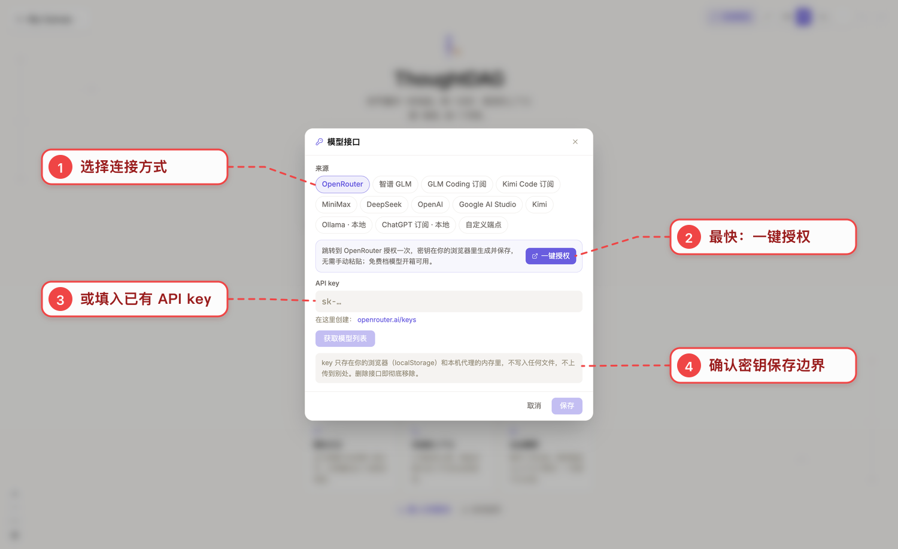Viewport: 898px width, 549px height.
Task: Choose 自定义端点 custom endpoint option
Action: point(484,225)
